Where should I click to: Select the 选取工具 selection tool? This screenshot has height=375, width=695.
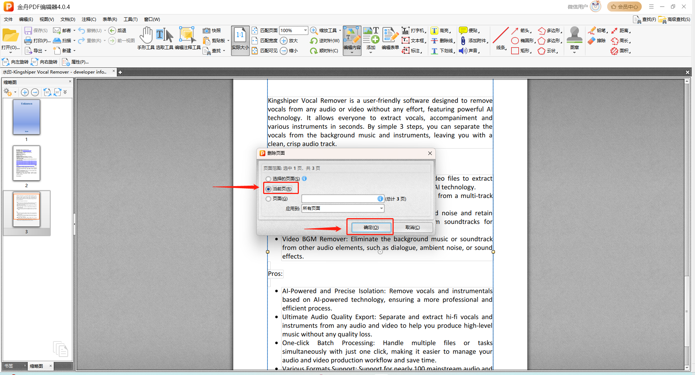click(x=165, y=39)
